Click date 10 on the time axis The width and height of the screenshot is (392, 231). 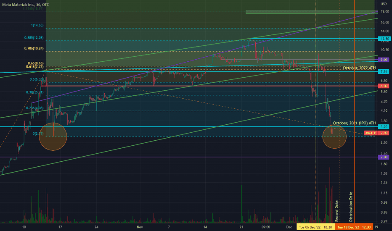[24, 227]
